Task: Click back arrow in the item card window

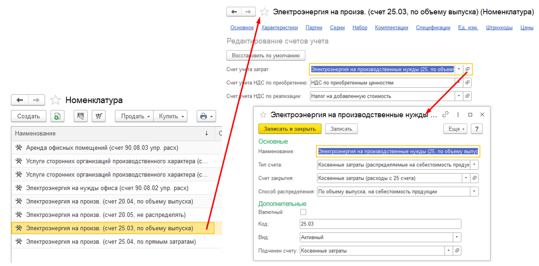Action: [234, 12]
